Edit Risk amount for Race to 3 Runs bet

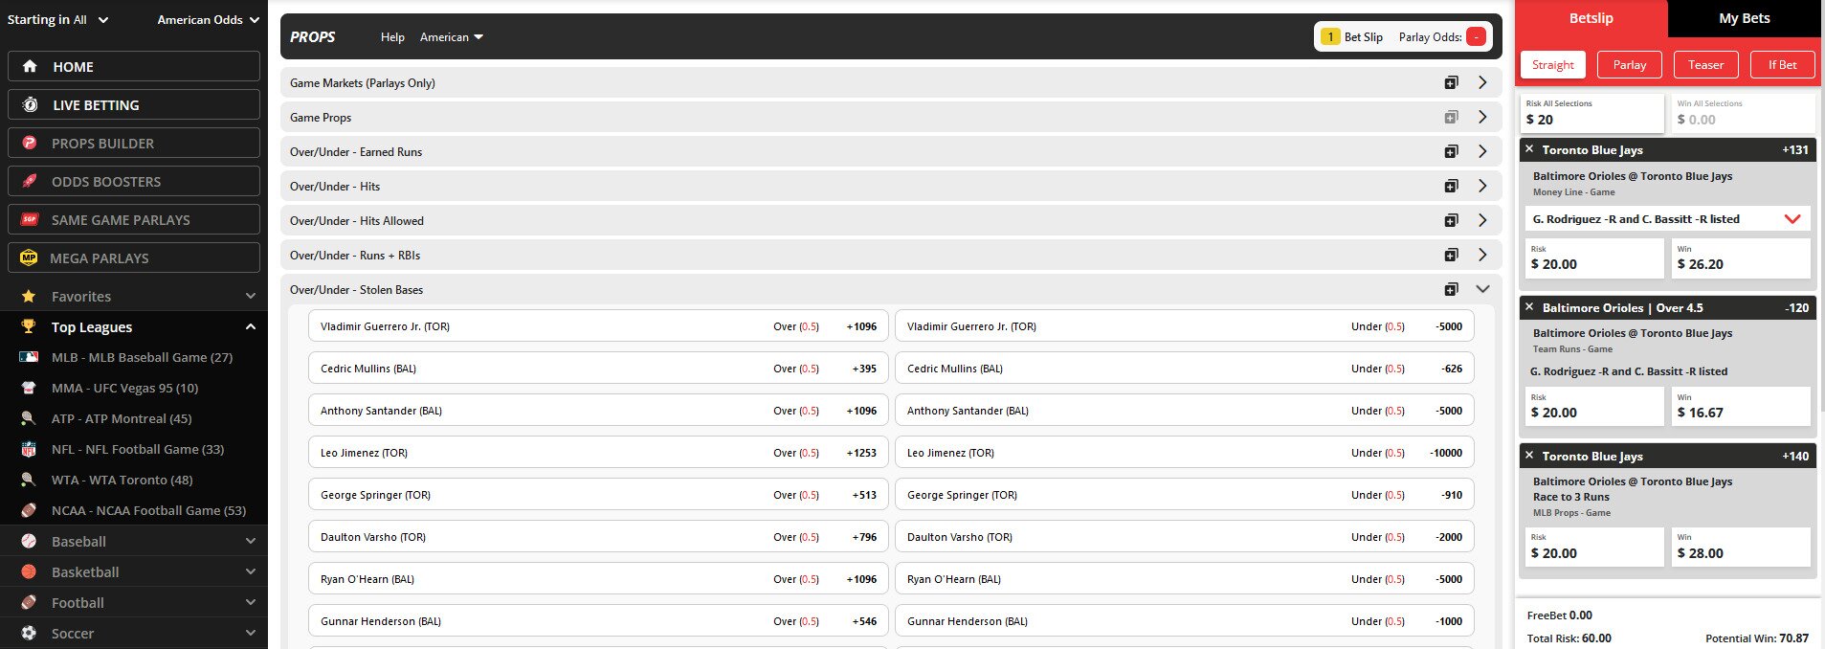1594,548
